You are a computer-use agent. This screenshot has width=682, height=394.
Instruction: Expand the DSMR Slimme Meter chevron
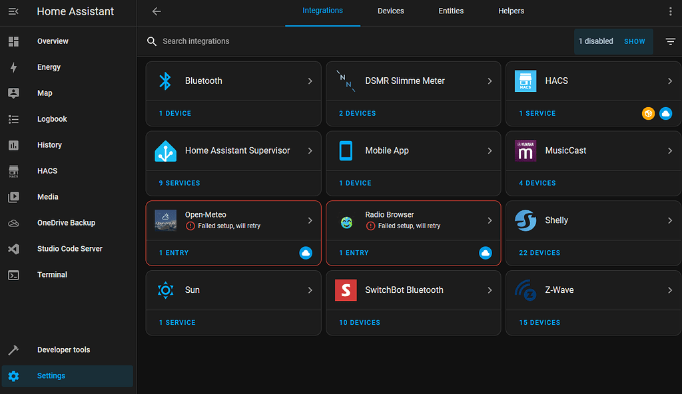tap(490, 81)
